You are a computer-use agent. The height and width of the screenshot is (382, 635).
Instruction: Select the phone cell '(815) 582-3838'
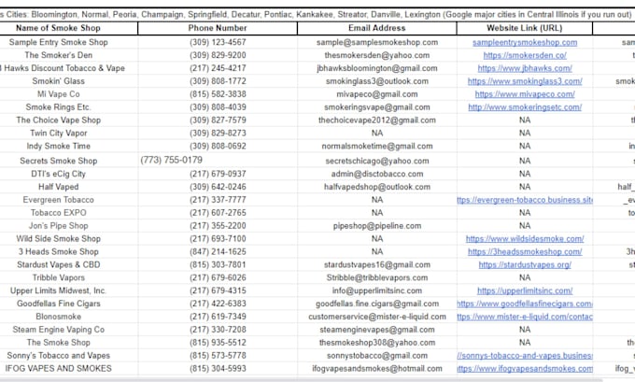tap(218, 94)
